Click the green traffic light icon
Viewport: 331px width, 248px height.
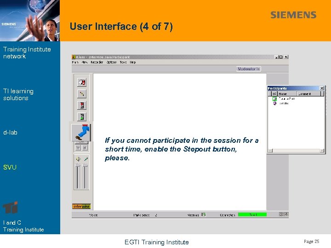pyautogui.click(x=82, y=117)
